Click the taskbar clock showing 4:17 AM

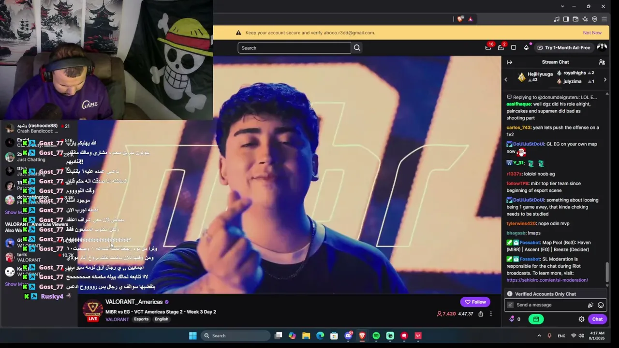(598, 336)
